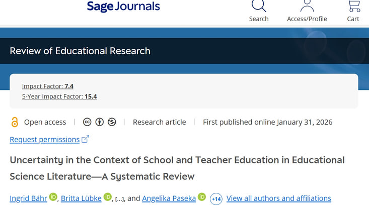Open the Search magnifier icon
This screenshot has height=208, width=369.
coord(259,6)
